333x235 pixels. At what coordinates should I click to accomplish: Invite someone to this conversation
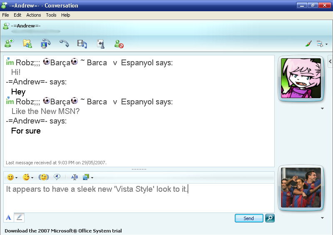pyautogui.click(x=9, y=44)
